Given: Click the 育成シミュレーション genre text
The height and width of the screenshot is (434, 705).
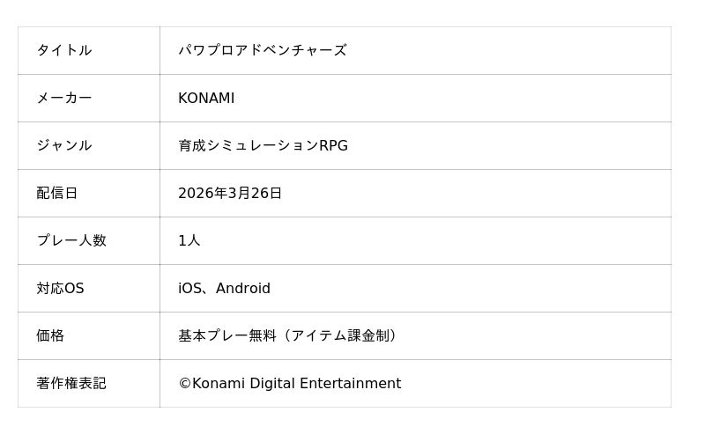Looking at the screenshot, I should point(248,145).
